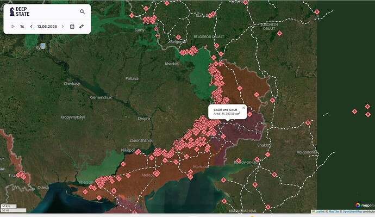The image size is (375, 217).
Task: Advance to the next date
Action: click(x=62, y=26)
